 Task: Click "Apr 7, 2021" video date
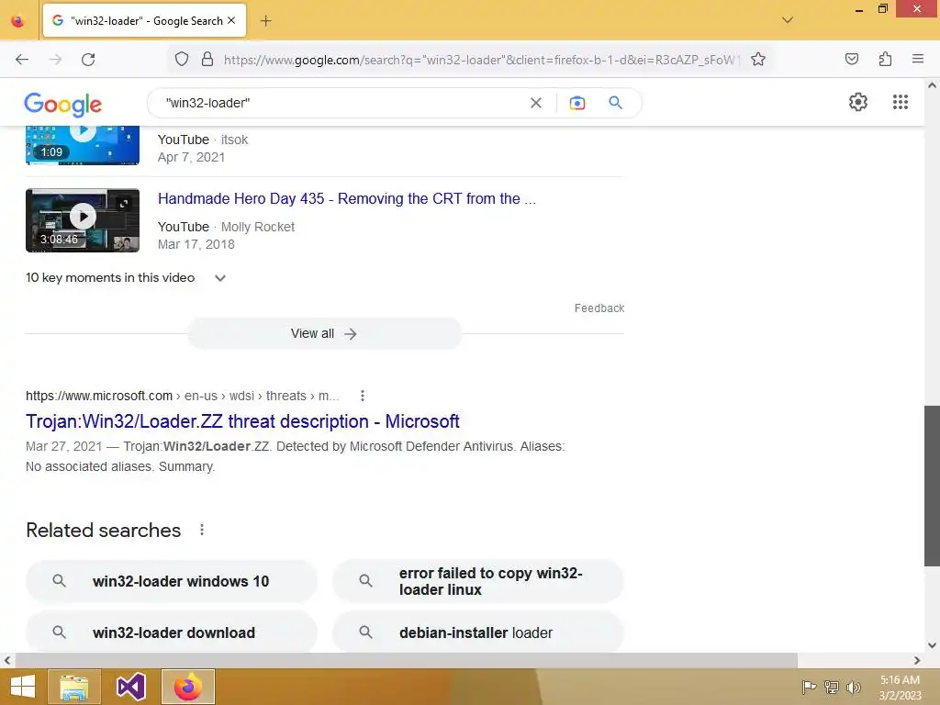(191, 157)
